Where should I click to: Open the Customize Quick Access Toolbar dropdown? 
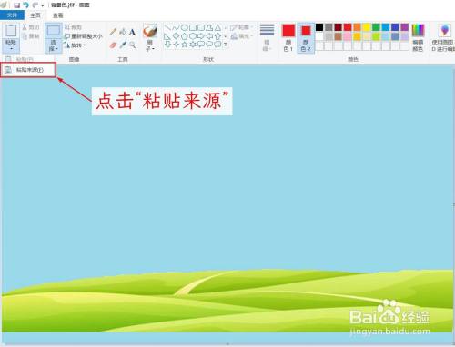pyautogui.click(x=43, y=5)
